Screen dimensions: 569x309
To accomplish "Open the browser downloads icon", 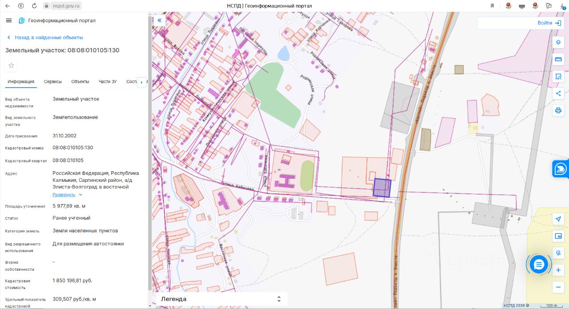I will tap(562, 6).
